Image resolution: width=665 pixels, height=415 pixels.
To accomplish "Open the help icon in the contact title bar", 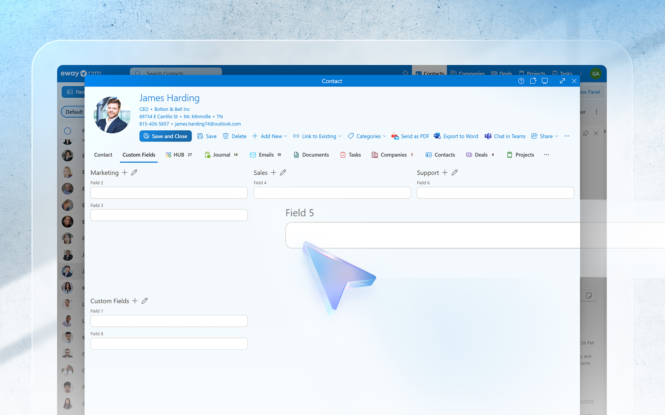I will coord(521,81).
